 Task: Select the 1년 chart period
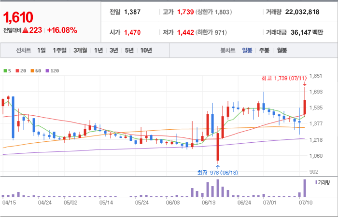[99, 50]
